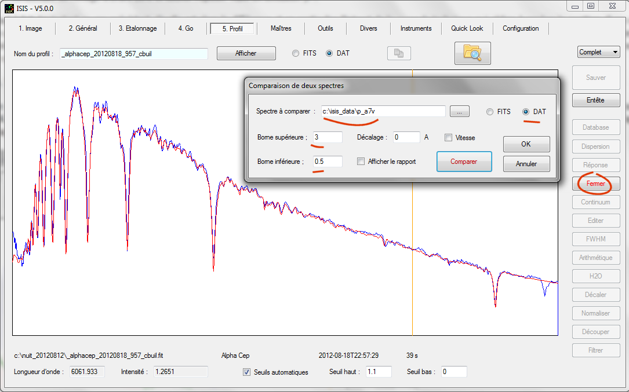
Task: Check the Afficher le rapport option
Action: coord(361,161)
